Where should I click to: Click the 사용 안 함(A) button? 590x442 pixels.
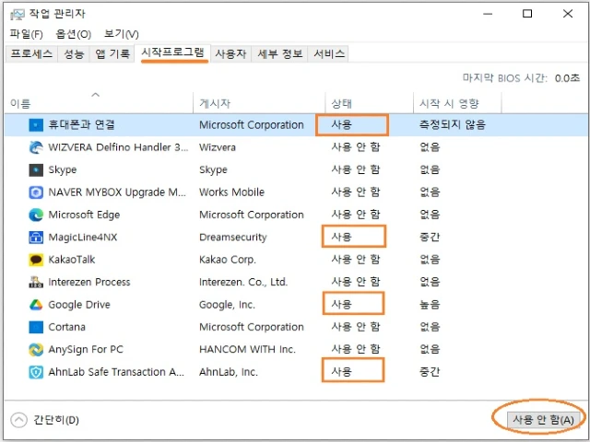(x=543, y=420)
